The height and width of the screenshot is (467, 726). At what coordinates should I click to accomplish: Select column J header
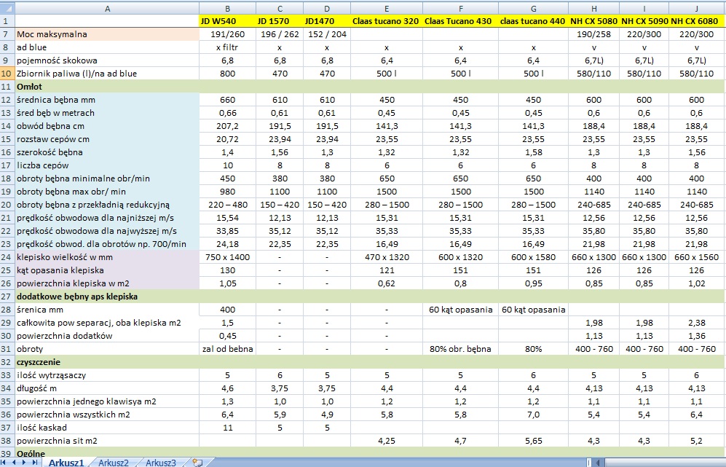(697, 8)
